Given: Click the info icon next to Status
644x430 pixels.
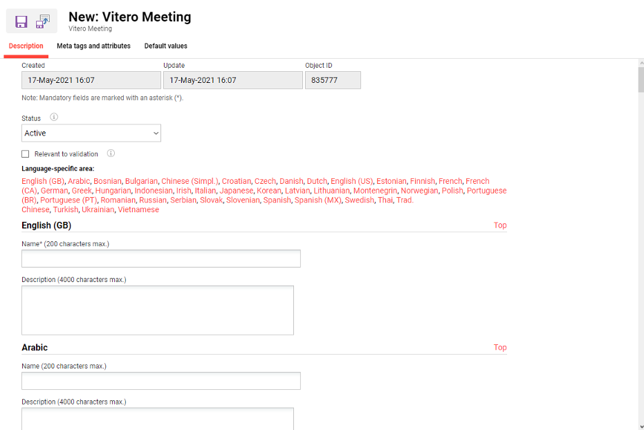Looking at the screenshot, I should pyautogui.click(x=54, y=118).
